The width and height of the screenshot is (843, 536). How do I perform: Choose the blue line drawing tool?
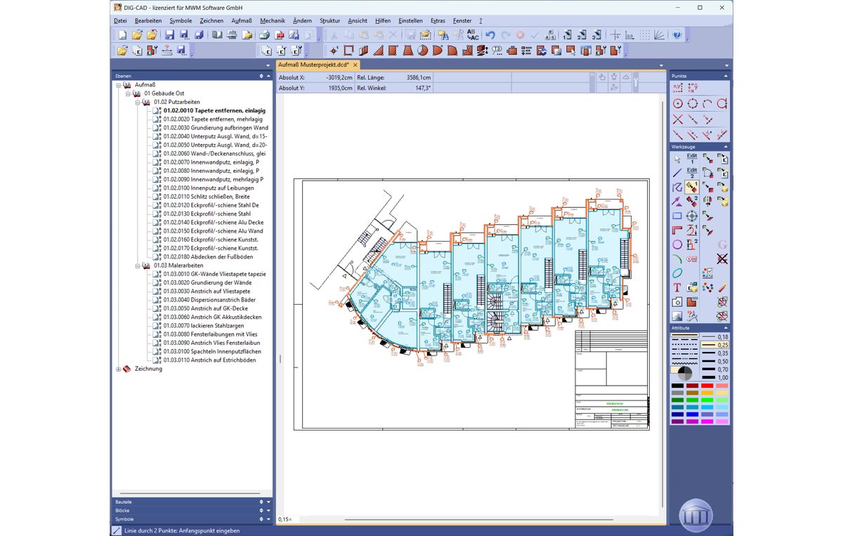coord(677,173)
